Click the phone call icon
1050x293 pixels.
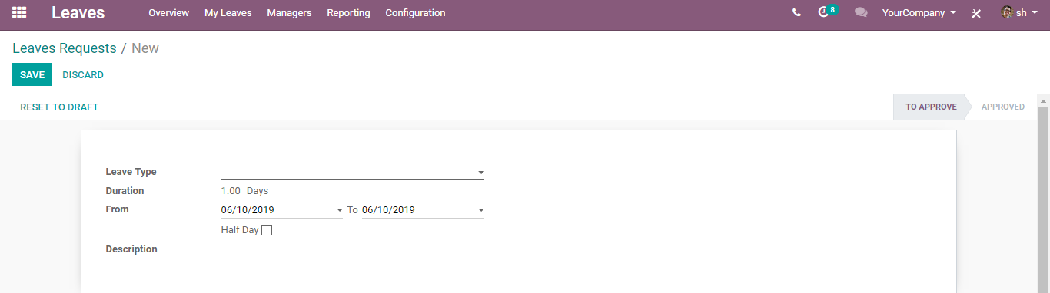pyautogui.click(x=796, y=13)
